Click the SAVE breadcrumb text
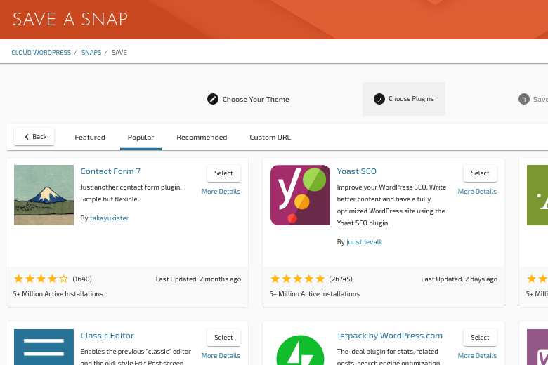This screenshot has height=365, width=548. (x=119, y=53)
